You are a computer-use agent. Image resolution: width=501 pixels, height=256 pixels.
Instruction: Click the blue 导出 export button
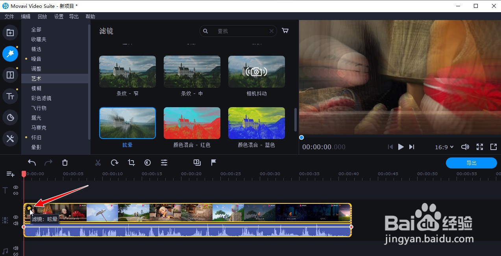[471, 163]
